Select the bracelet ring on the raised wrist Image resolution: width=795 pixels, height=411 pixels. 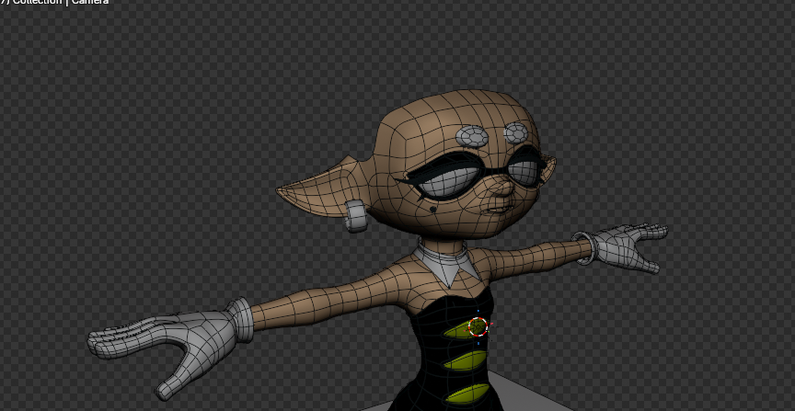(x=584, y=248)
